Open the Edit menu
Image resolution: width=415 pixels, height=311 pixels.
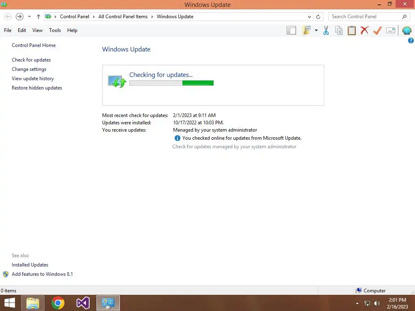point(22,30)
